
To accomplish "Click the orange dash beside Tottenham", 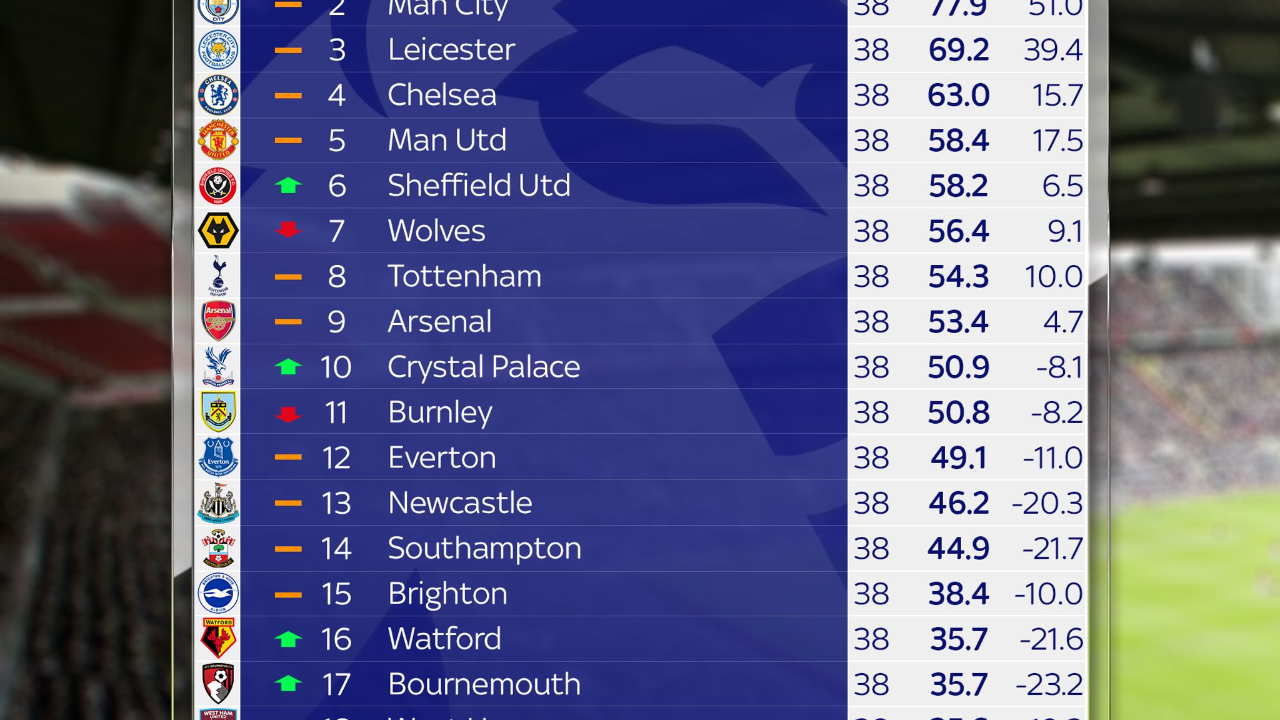I will [288, 276].
